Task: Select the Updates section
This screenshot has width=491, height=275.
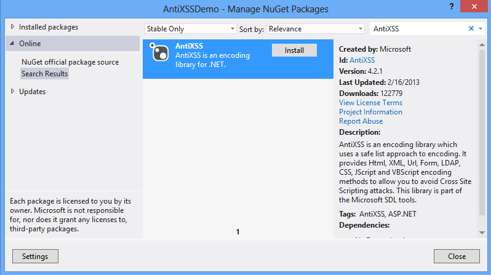Action: click(x=32, y=92)
